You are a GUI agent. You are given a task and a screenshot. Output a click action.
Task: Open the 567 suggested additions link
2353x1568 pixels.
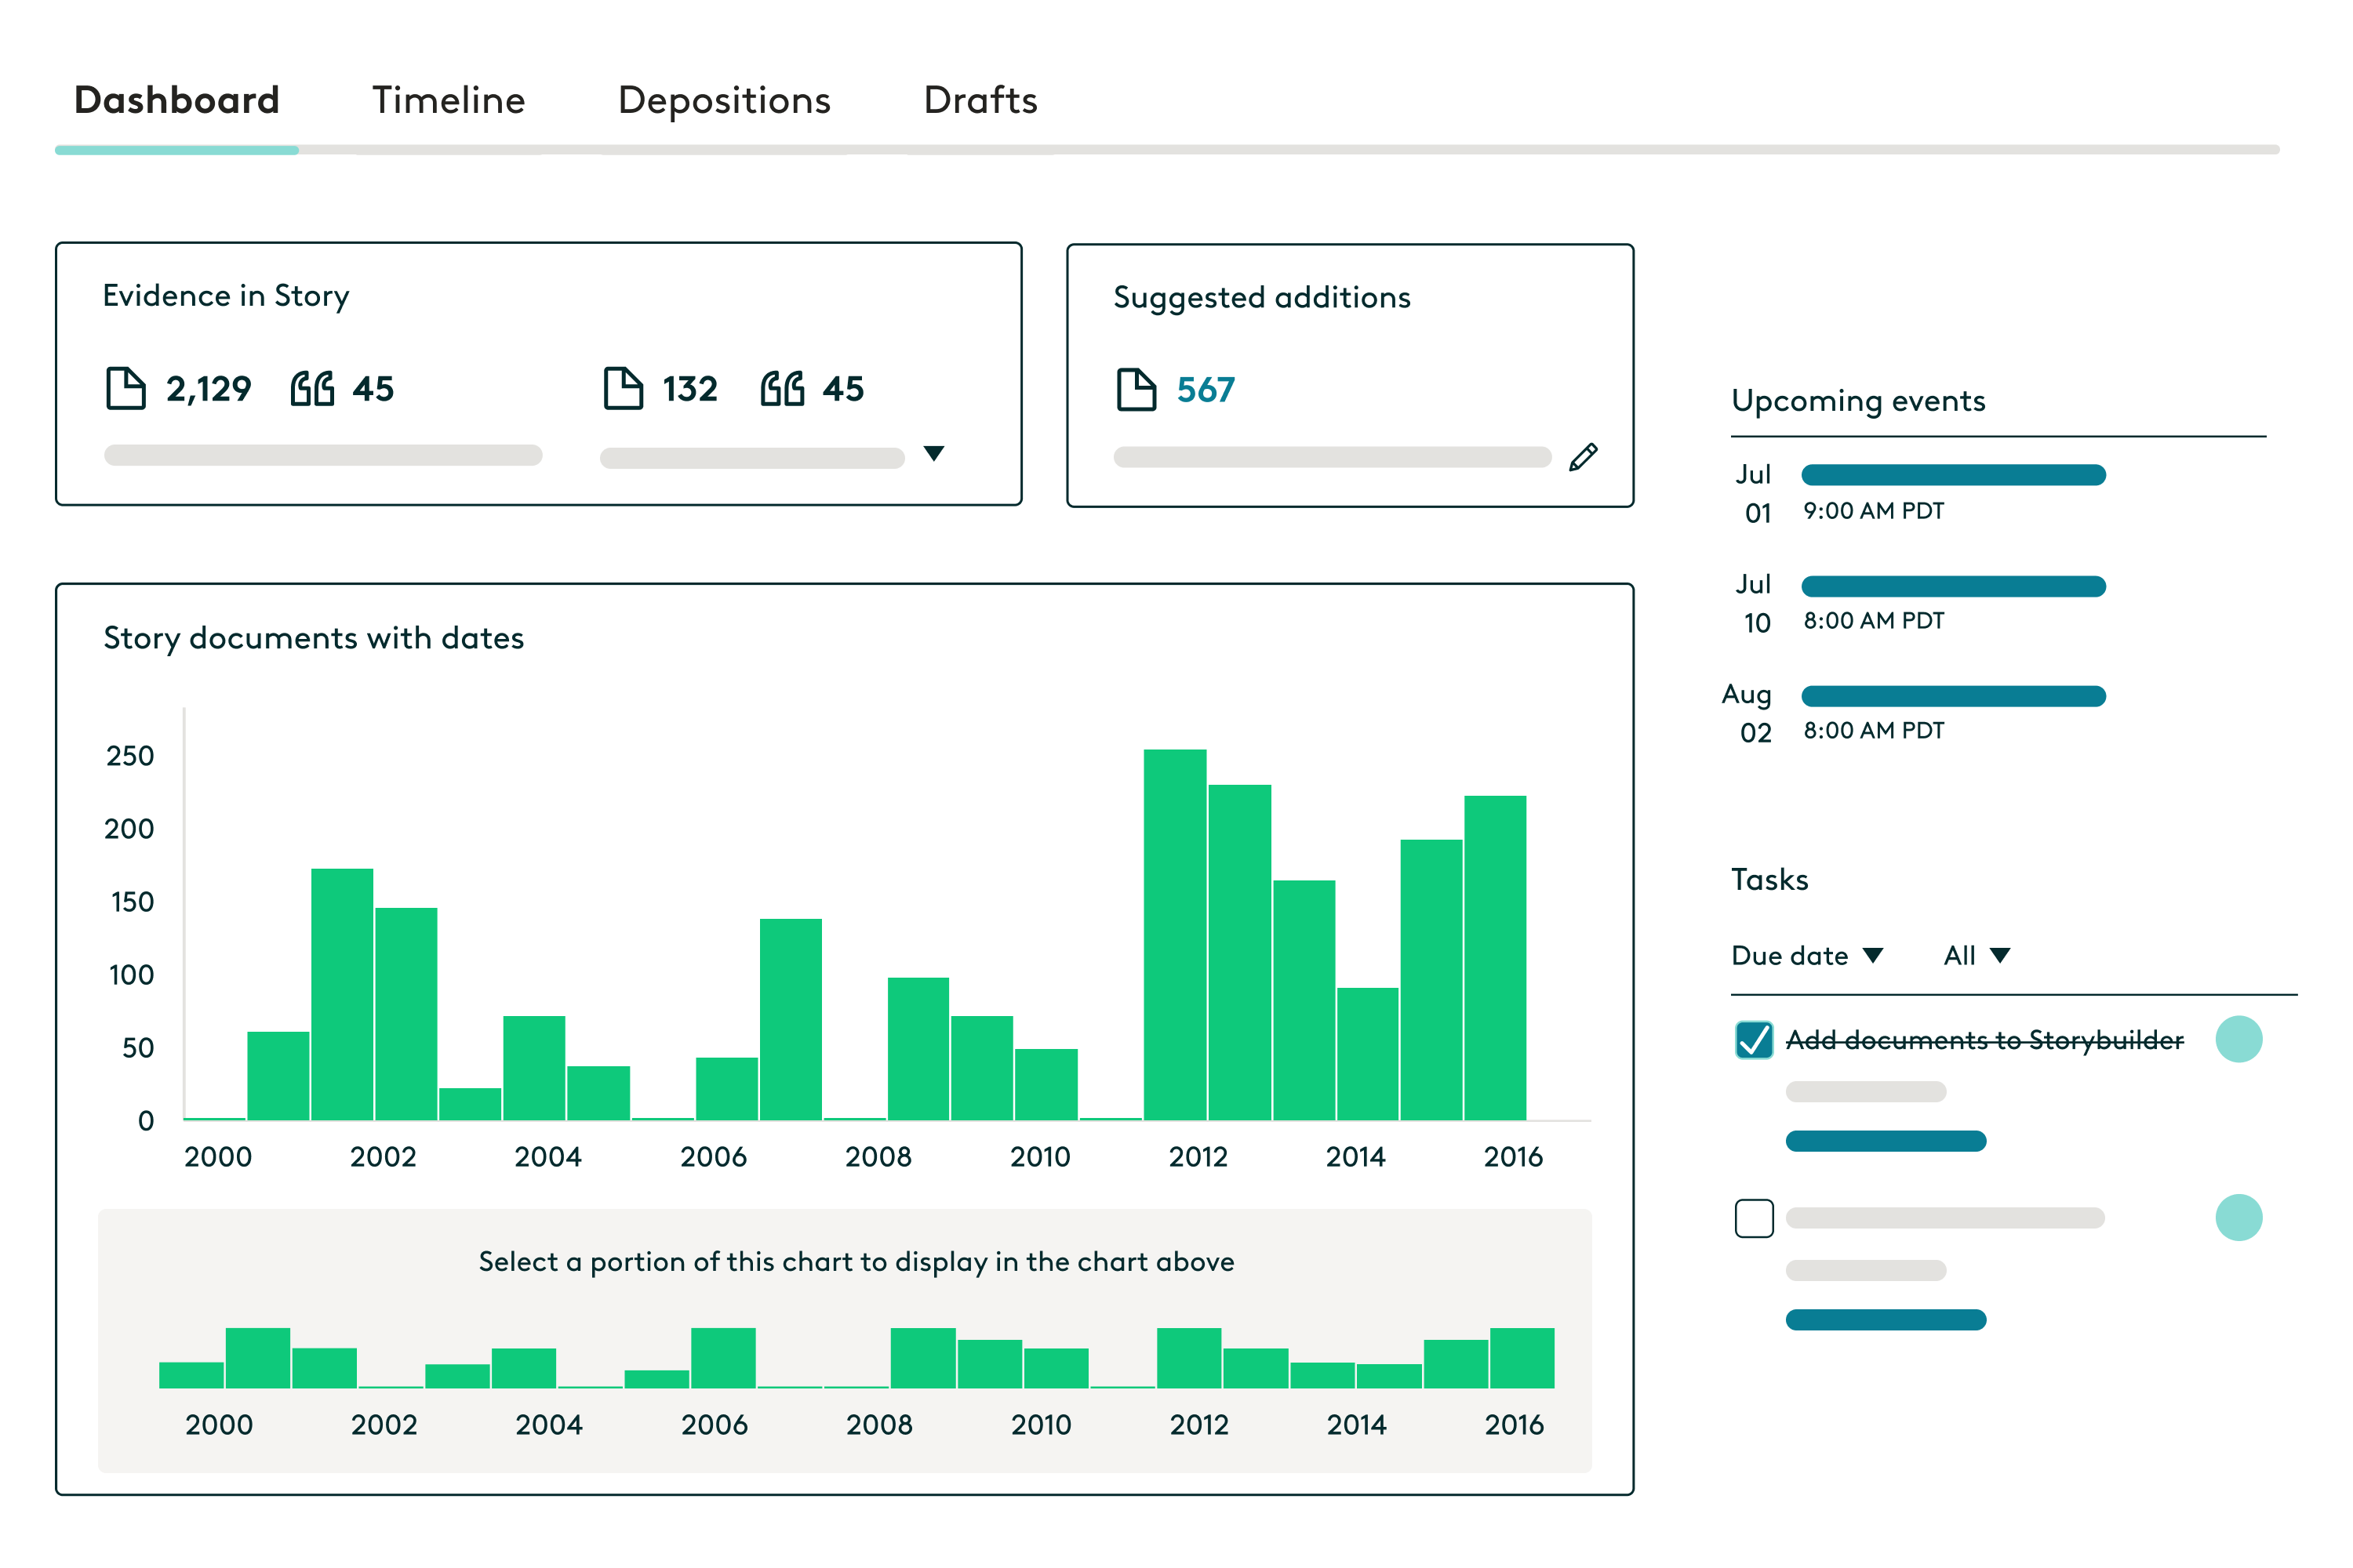(1206, 390)
